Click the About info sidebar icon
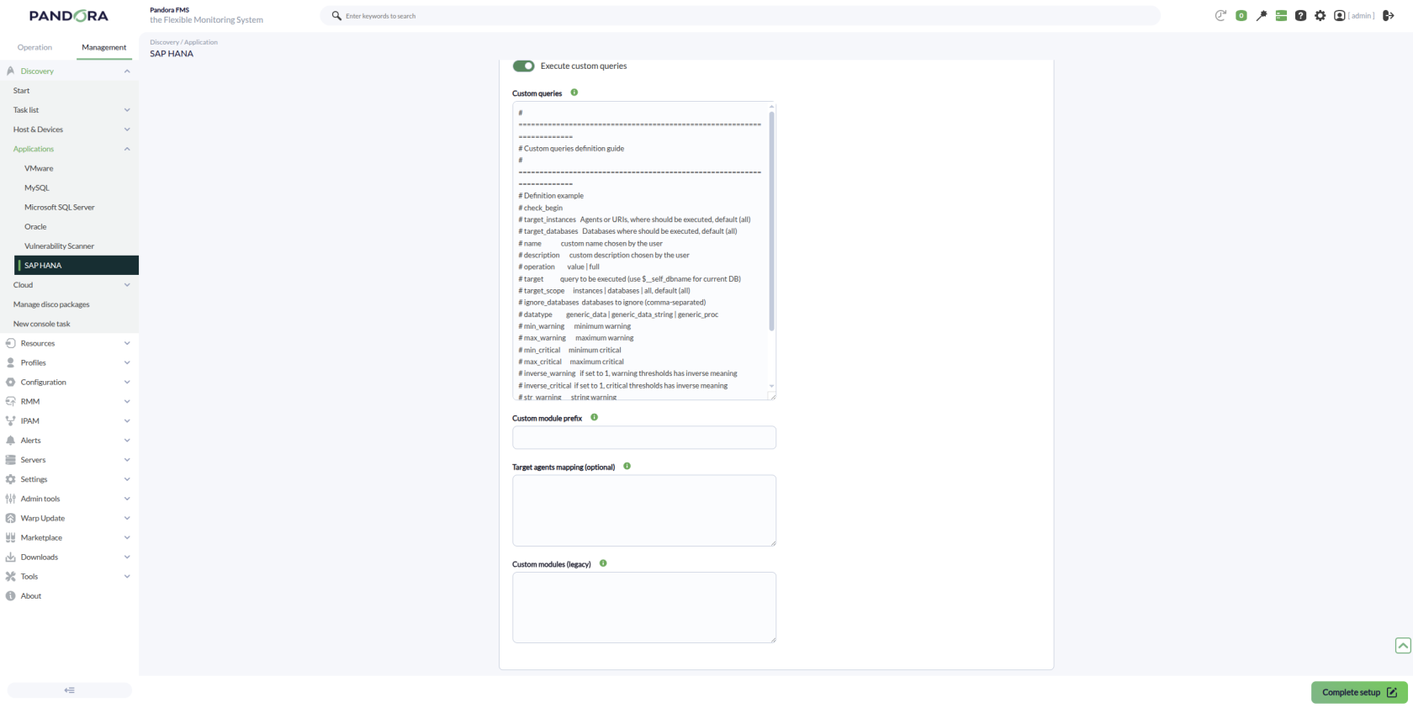 pos(11,595)
